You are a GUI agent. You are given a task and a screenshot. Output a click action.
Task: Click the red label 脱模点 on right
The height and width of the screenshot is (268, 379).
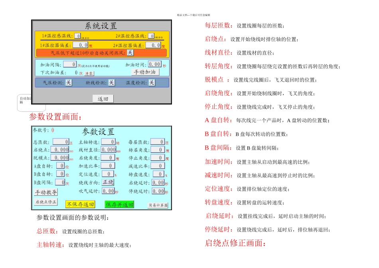point(214,79)
